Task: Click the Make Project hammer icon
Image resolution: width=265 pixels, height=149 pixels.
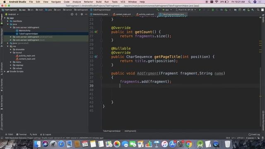Action: click(158, 10)
